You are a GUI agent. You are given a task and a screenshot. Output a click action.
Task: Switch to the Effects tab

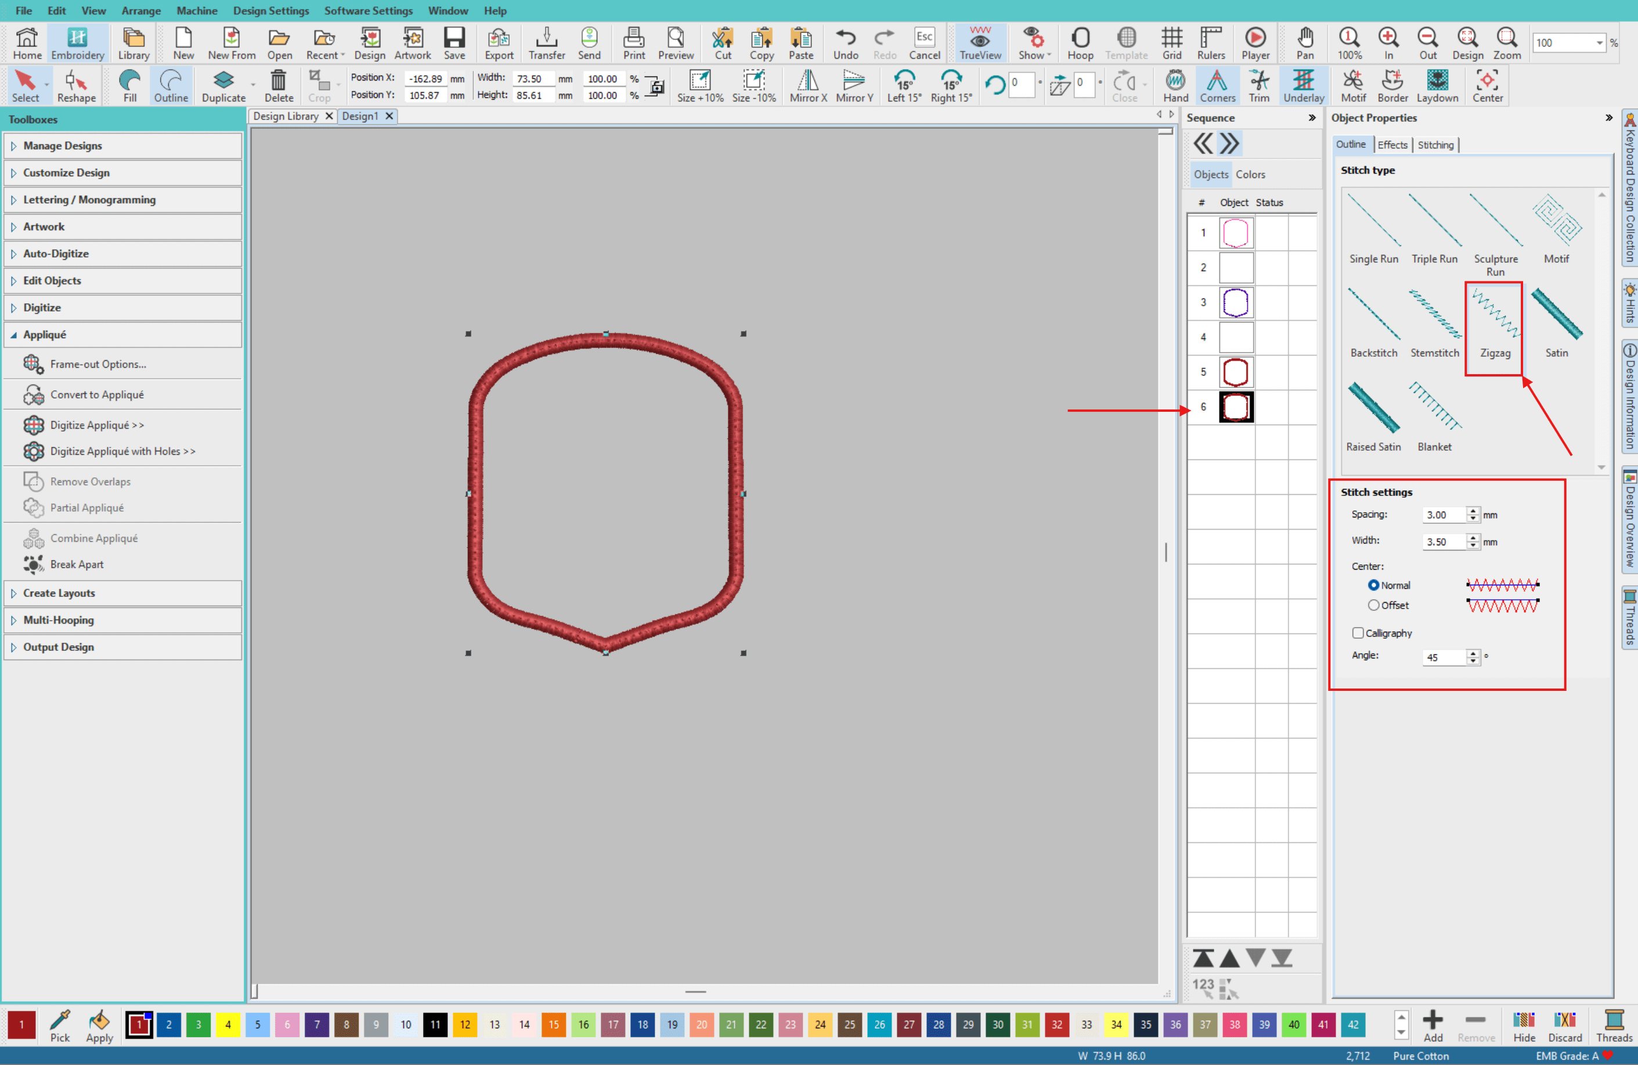coord(1392,144)
